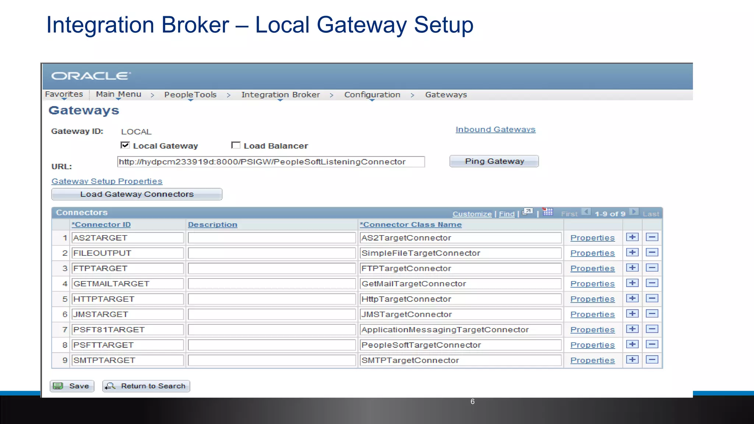The height and width of the screenshot is (424, 754).
Task: Toggle the Local Gateway checkbox
Action: (125, 145)
